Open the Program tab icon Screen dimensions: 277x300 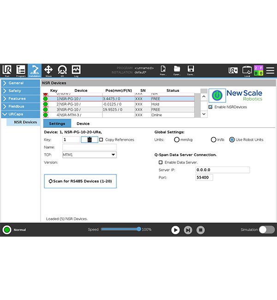tap(21, 71)
